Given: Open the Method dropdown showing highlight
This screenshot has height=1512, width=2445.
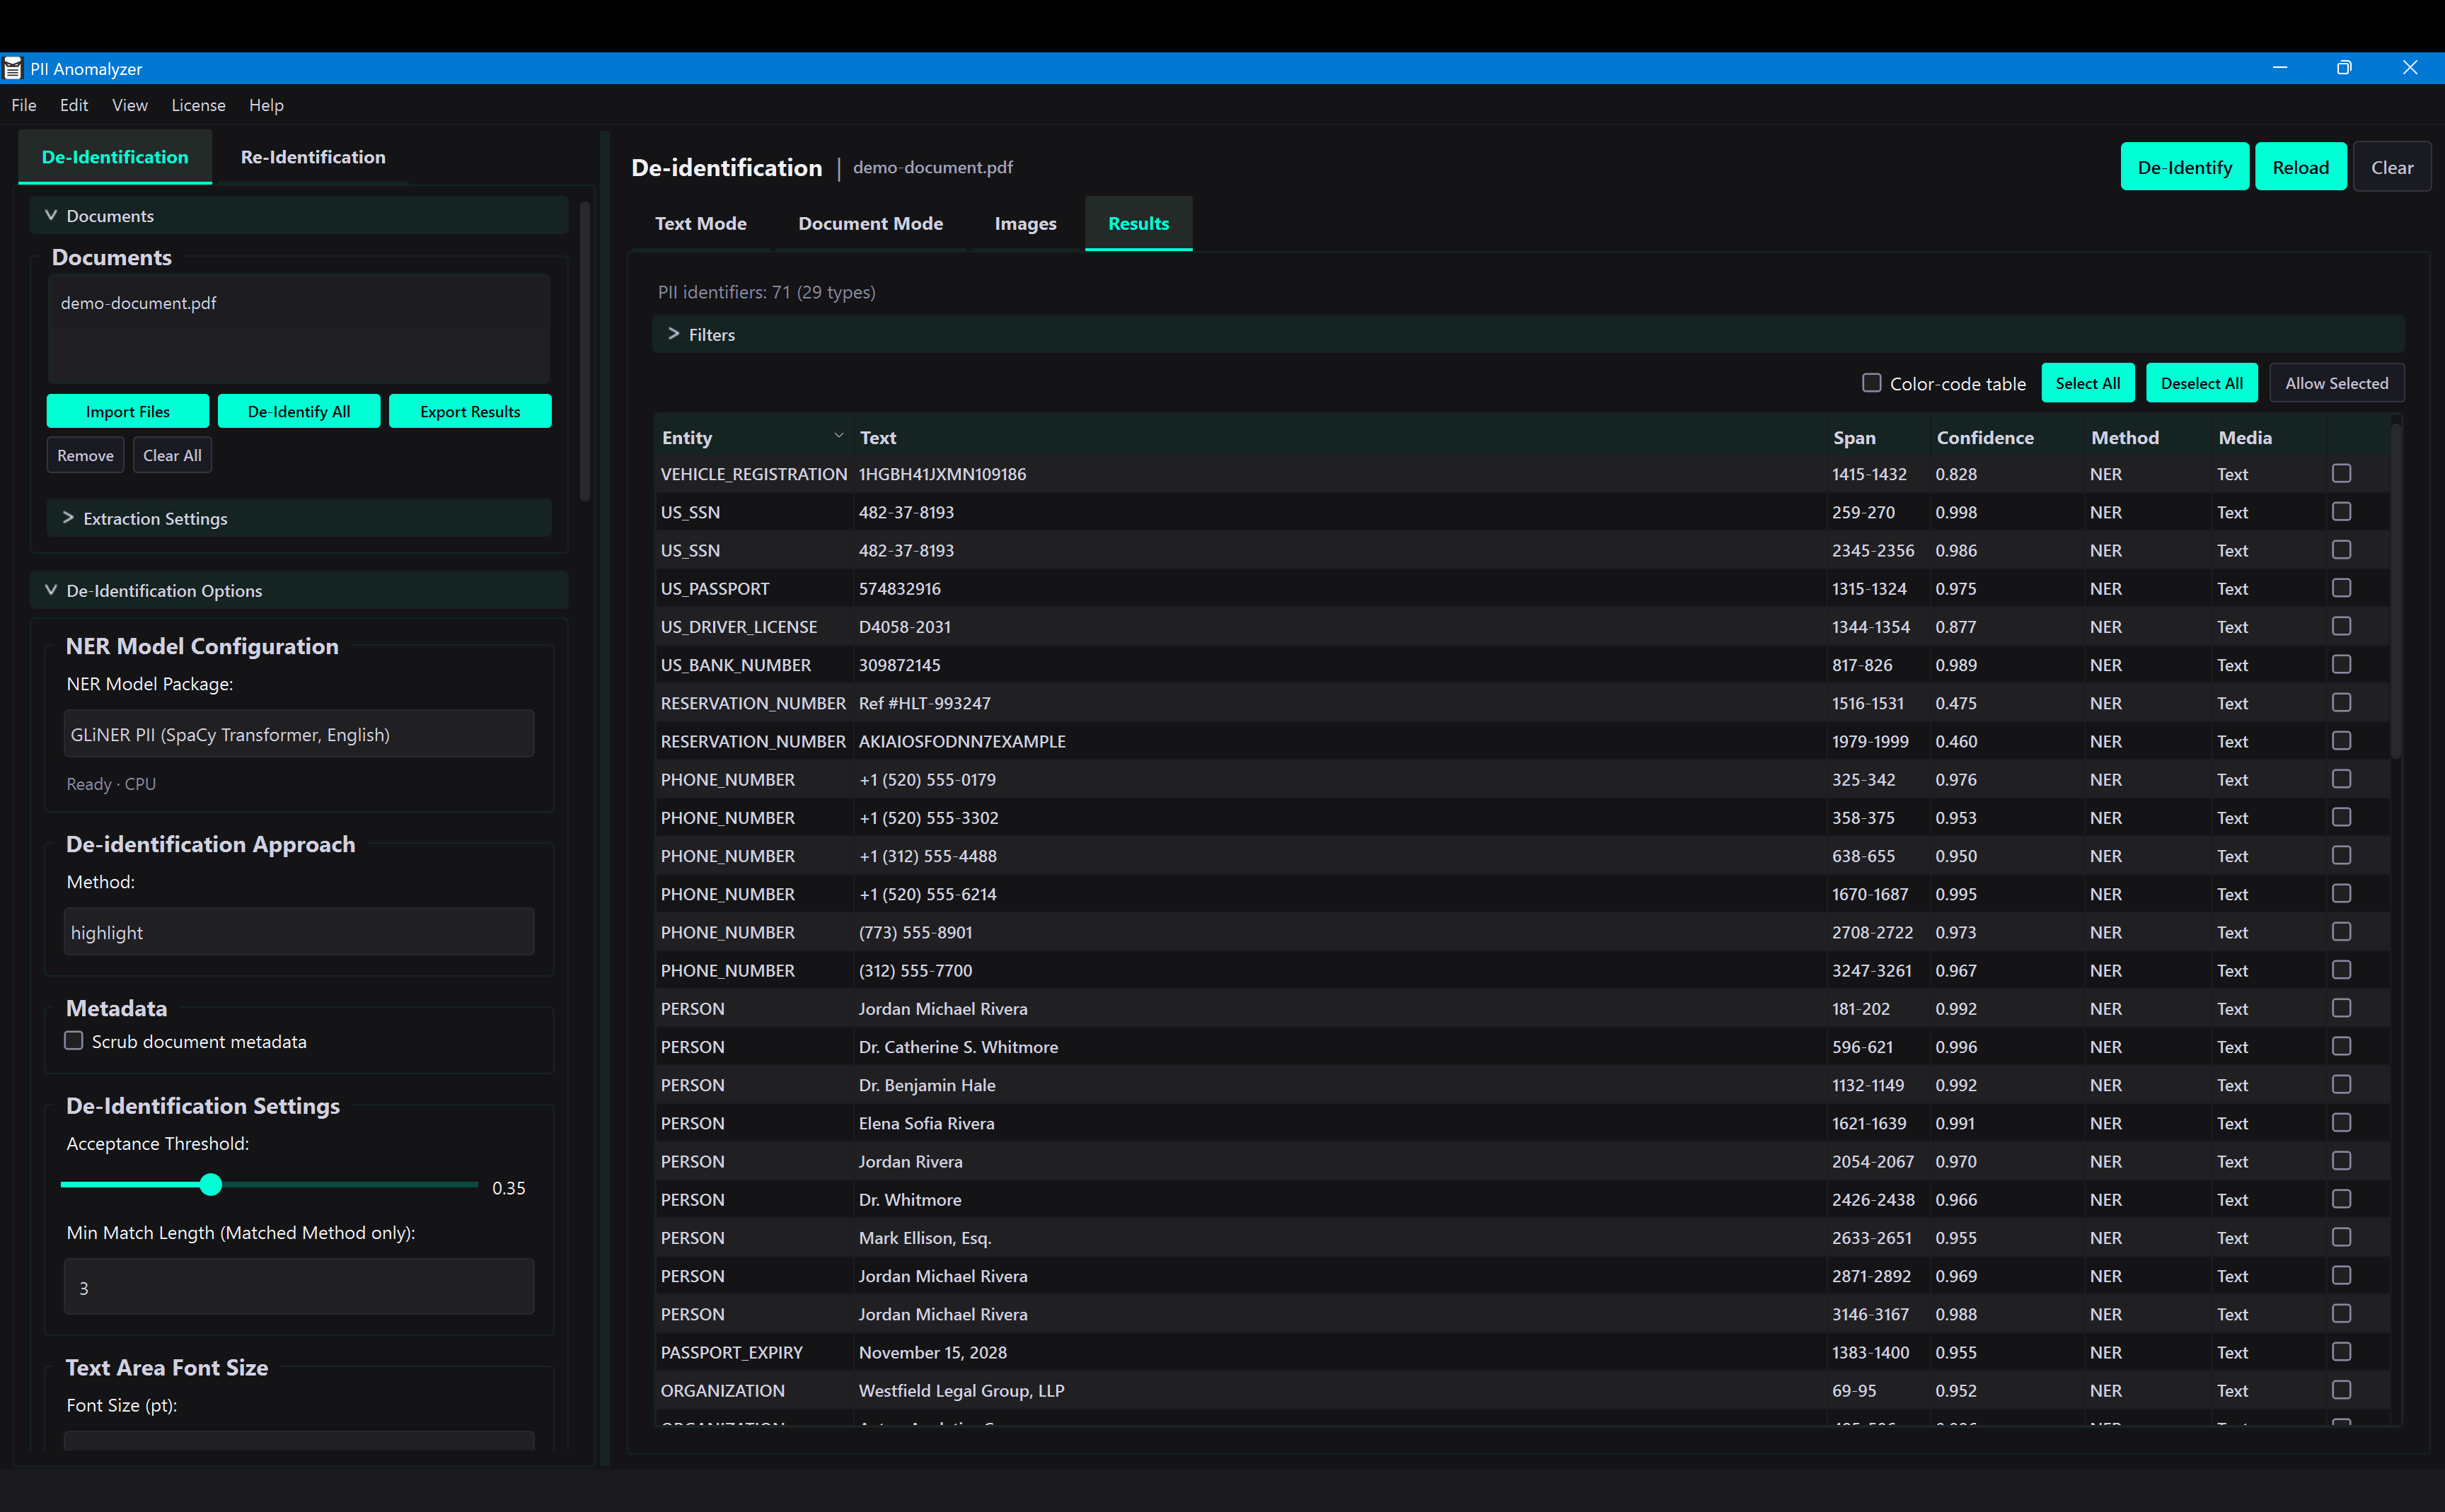Looking at the screenshot, I should [x=298, y=931].
